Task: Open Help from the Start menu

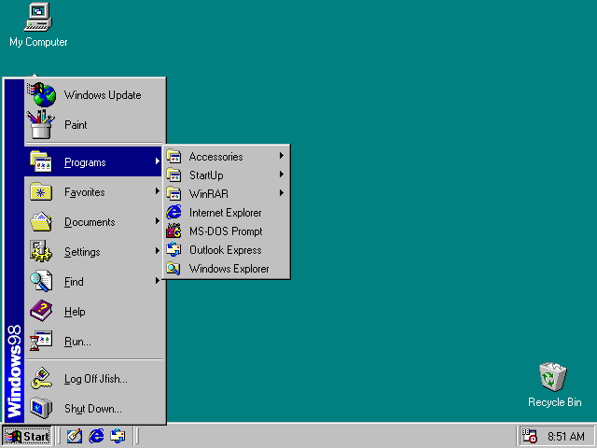Action: [x=94, y=311]
